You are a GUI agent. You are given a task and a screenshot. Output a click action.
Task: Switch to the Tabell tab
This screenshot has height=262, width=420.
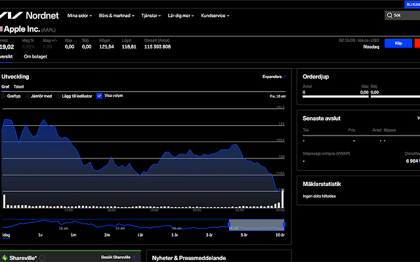[x=18, y=86]
